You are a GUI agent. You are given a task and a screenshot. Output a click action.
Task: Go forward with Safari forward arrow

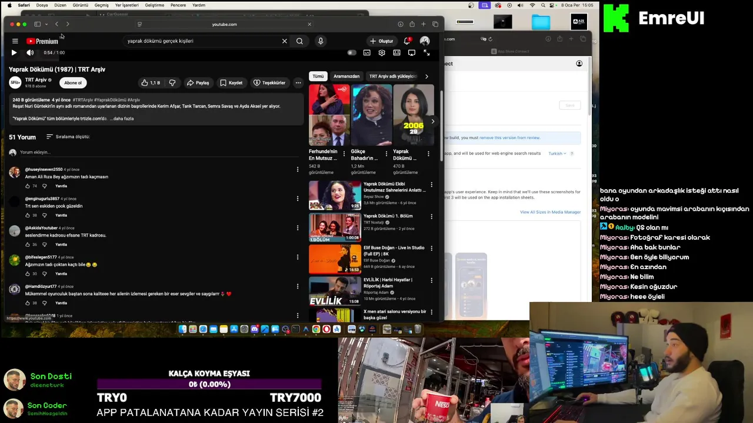[68, 24]
